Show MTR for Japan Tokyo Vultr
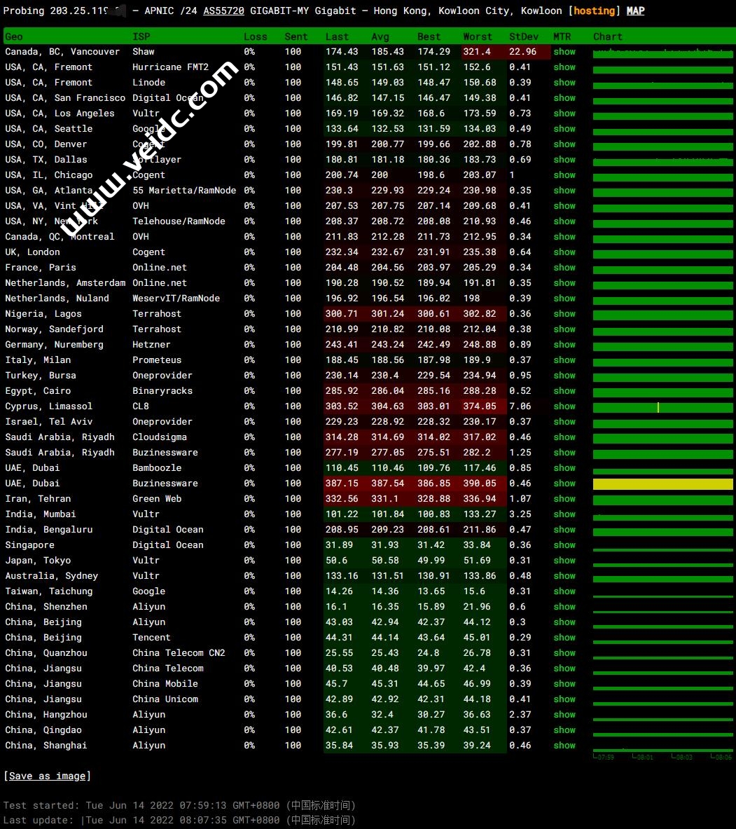Image resolution: width=736 pixels, height=829 pixels. click(564, 561)
